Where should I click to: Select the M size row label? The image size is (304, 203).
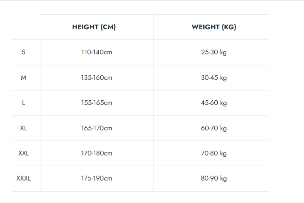pyautogui.click(x=23, y=78)
